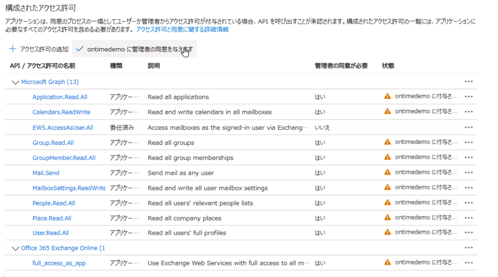Screen dimensions: 498x277
Task: Click warning icon in Place.Read.All row
Action: (x=388, y=217)
